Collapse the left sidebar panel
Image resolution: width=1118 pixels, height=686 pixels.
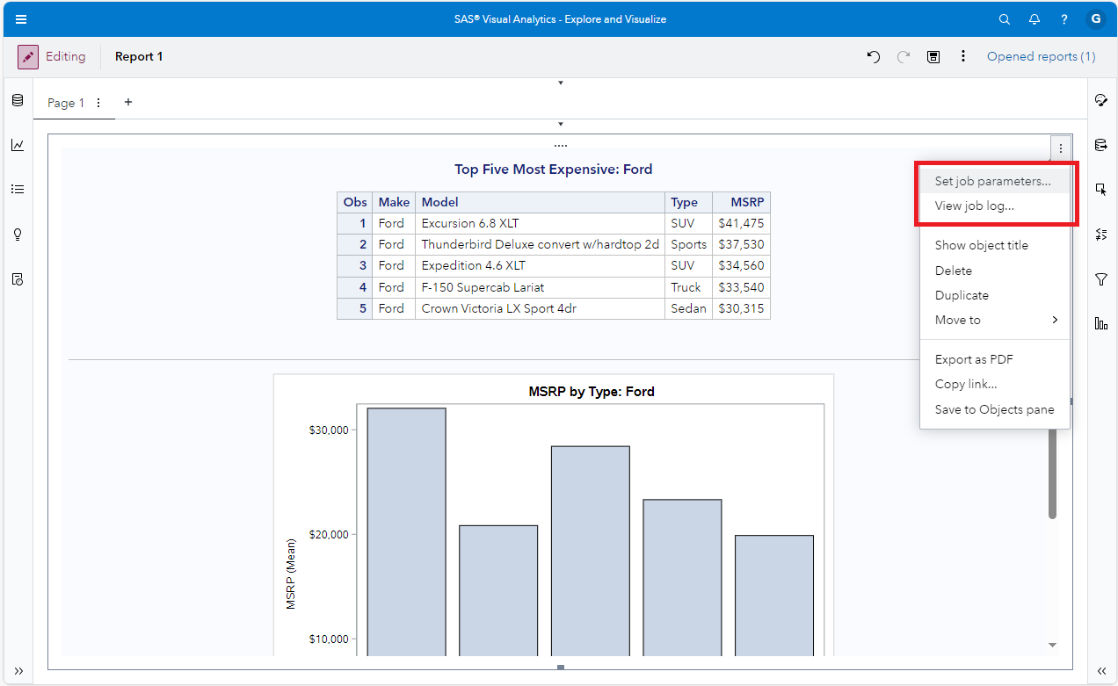pos(18,671)
